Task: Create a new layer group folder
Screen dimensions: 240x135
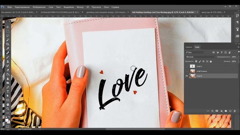Action: click(226, 111)
